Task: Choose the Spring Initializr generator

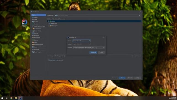Action: coord(39,31)
